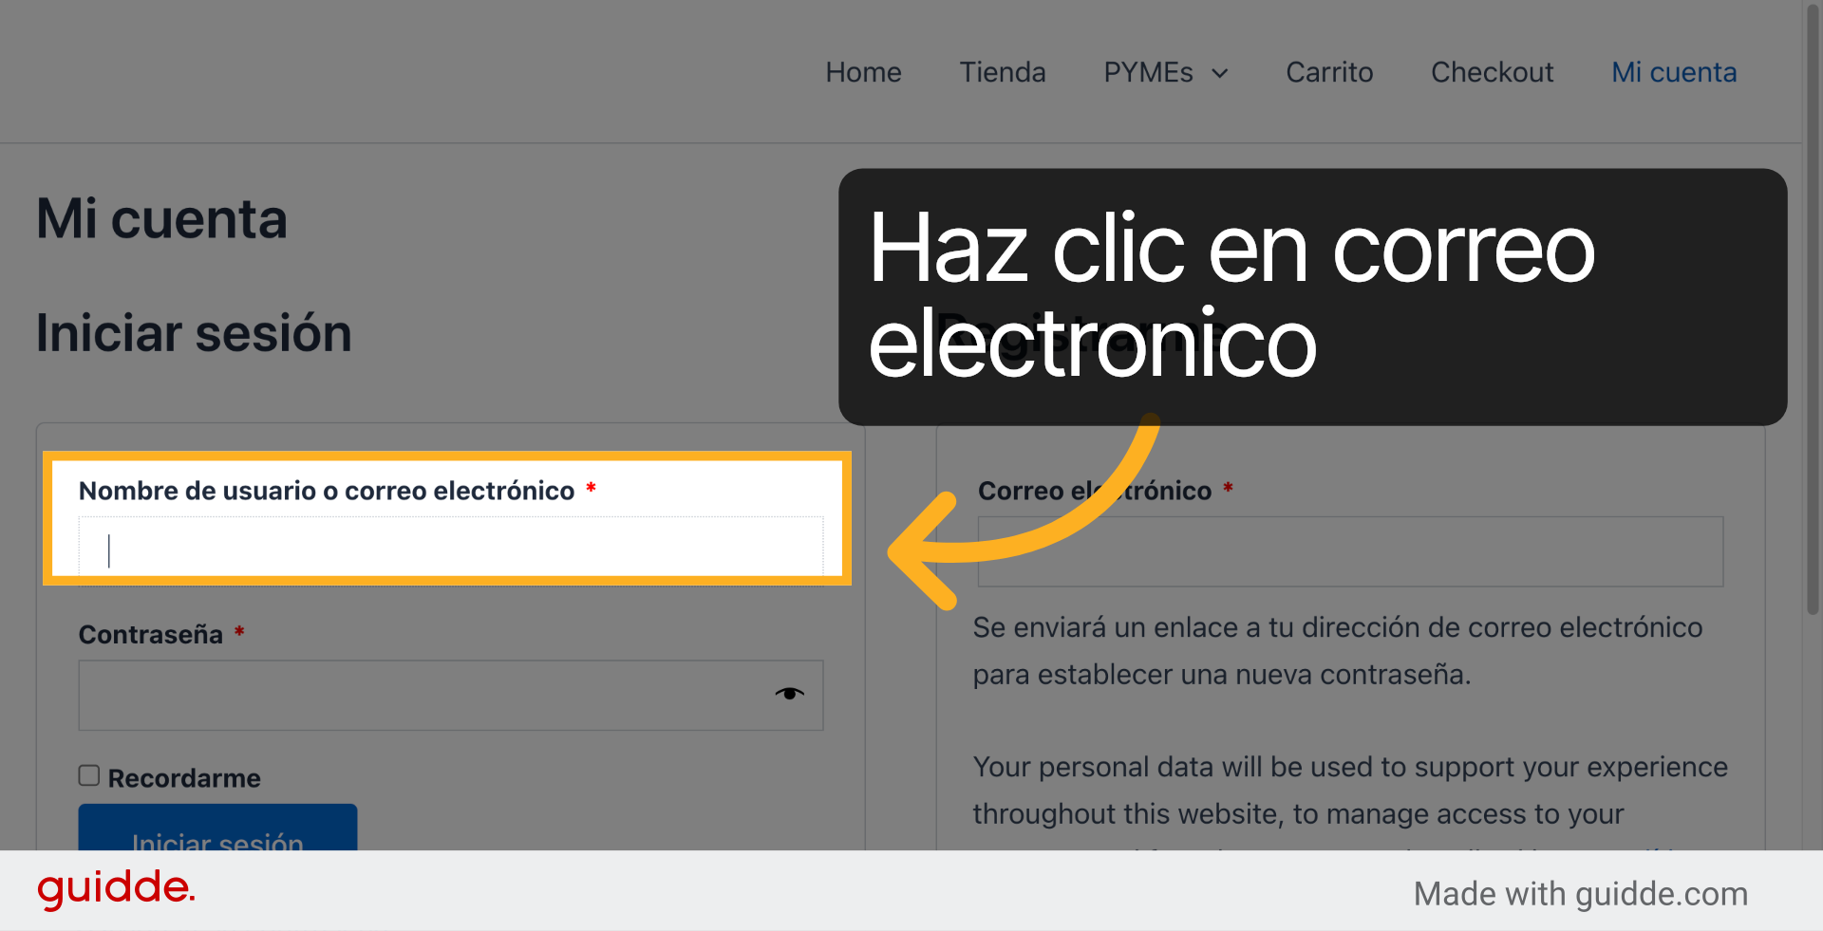Click the 'Iniciar sesión' section heading

point(194,333)
